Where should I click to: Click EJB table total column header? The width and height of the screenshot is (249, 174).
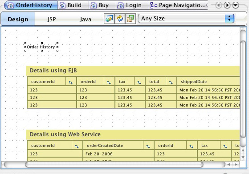[154, 82]
